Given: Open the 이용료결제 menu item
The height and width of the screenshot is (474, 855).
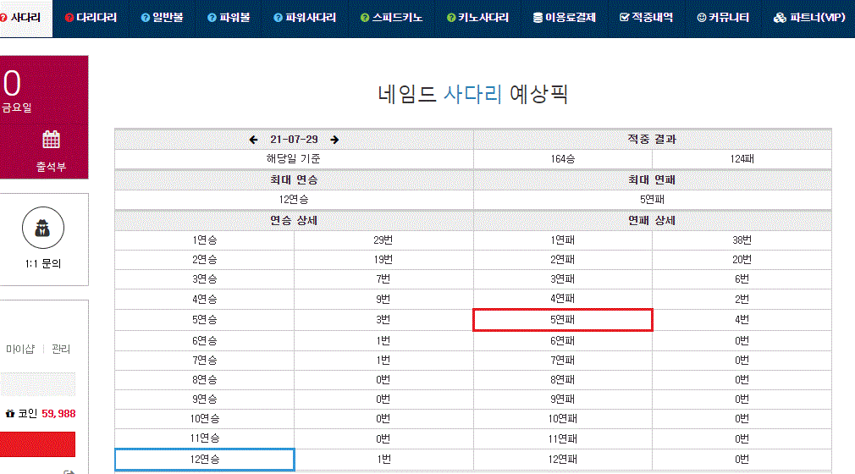Looking at the screenshot, I should pos(565,18).
